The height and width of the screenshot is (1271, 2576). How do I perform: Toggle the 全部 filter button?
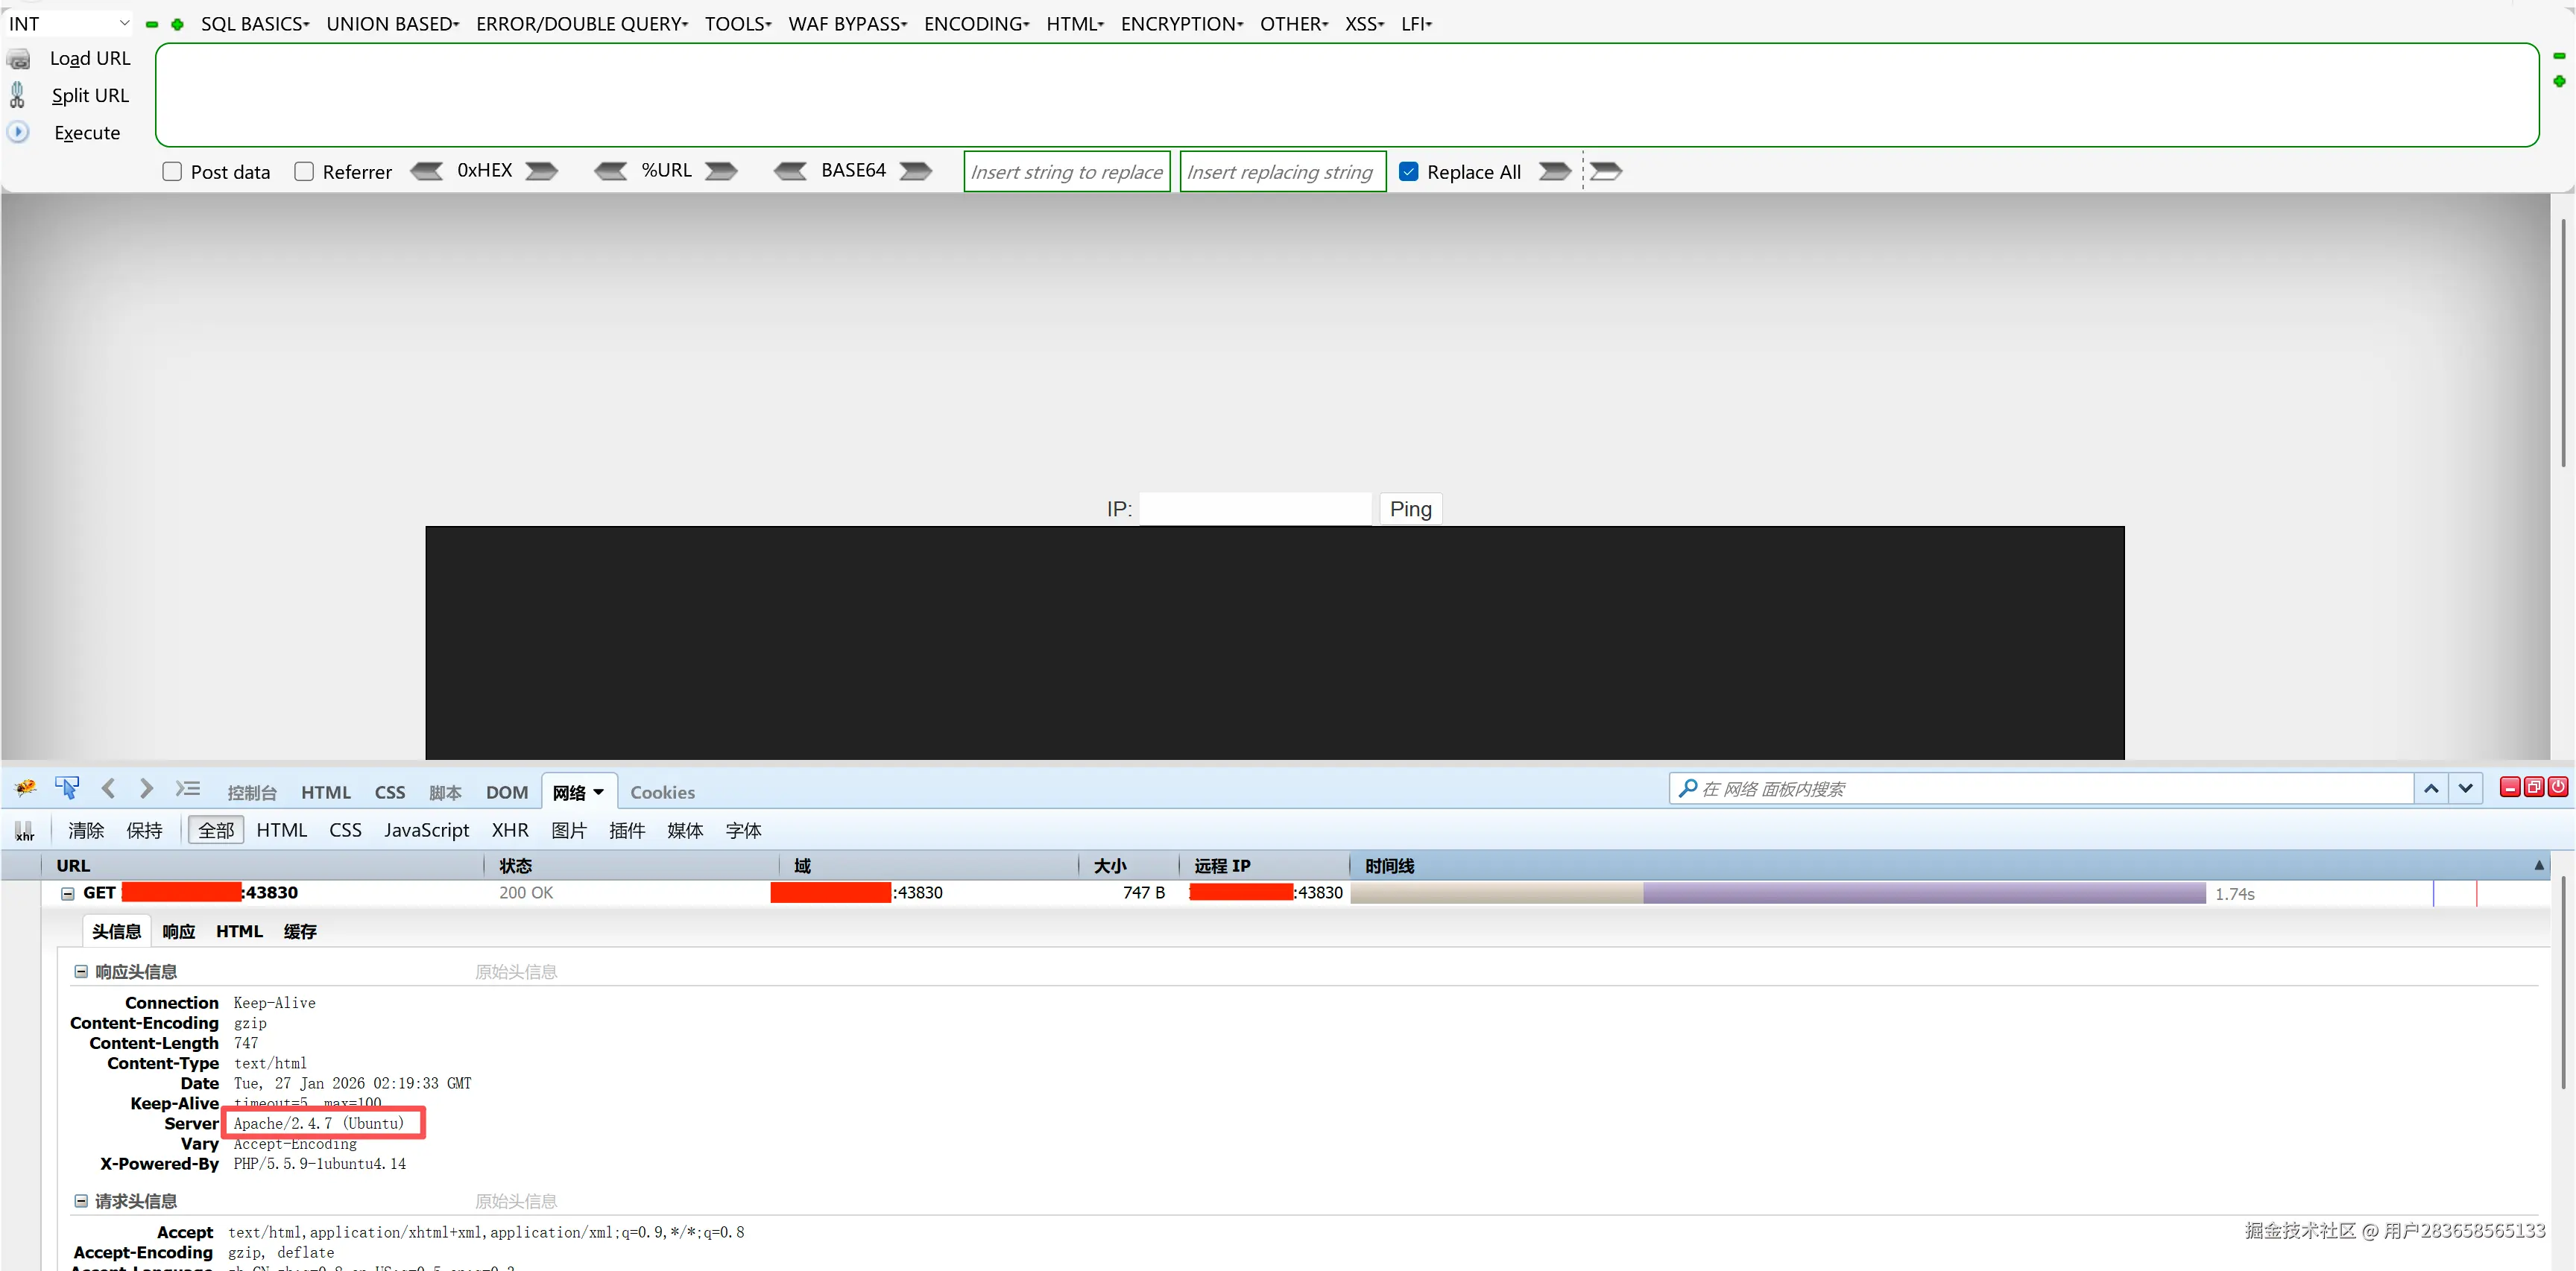coord(216,831)
